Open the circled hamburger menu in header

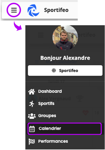(x=14, y=10)
